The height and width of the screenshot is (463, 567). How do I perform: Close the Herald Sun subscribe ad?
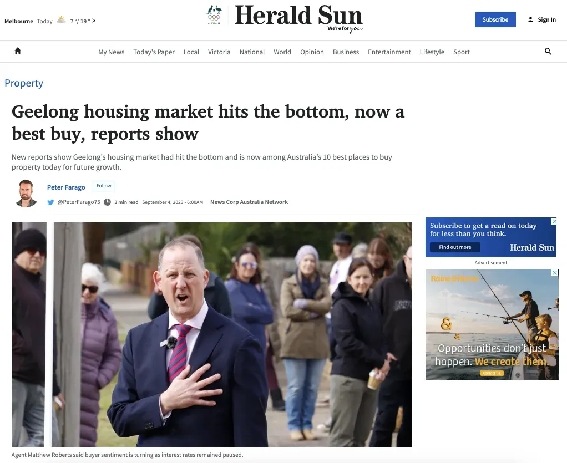tap(554, 221)
